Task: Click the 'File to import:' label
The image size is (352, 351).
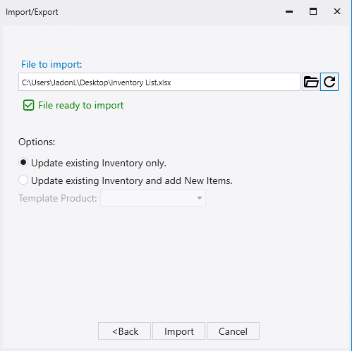Action: [51, 64]
